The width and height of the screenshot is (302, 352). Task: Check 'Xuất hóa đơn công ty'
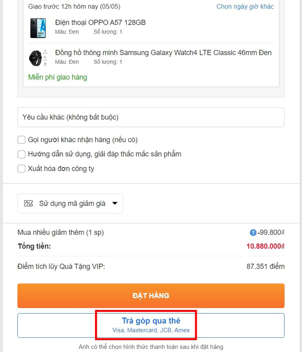click(x=22, y=168)
